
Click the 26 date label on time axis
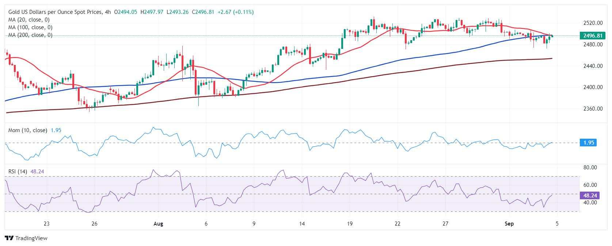click(x=95, y=224)
